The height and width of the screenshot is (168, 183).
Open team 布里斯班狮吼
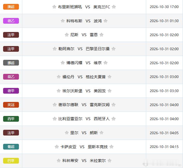pos(70,7)
